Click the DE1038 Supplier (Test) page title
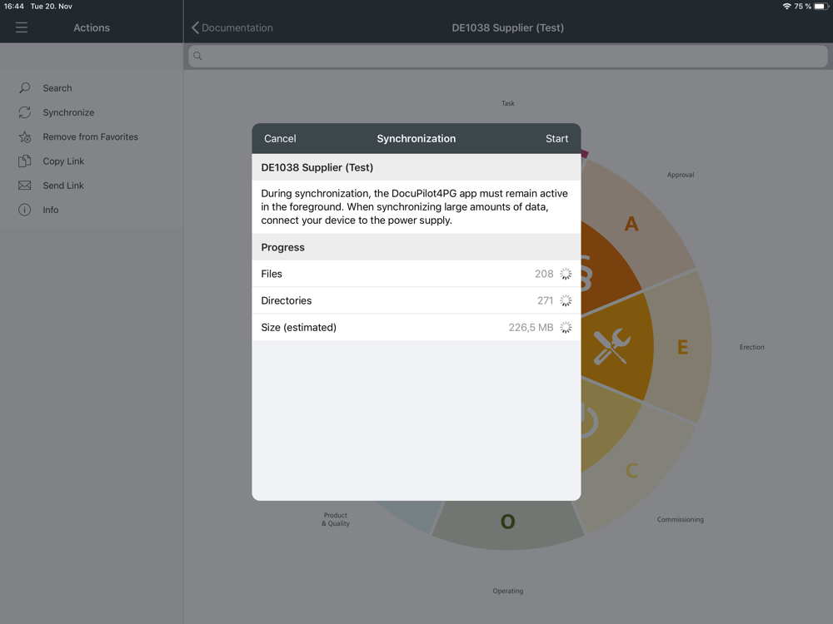Image resolution: width=833 pixels, height=624 pixels. point(508,27)
